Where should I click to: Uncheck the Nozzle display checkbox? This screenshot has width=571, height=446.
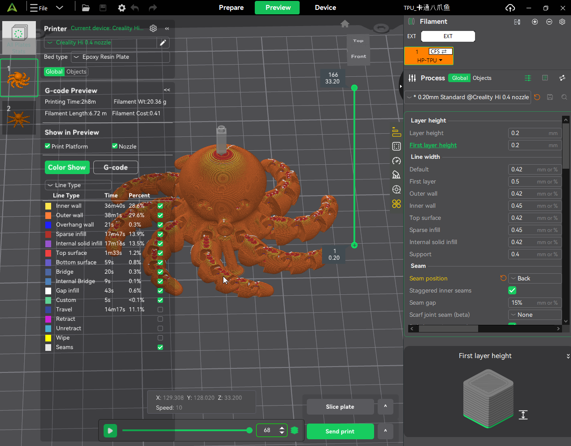[115, 146]
